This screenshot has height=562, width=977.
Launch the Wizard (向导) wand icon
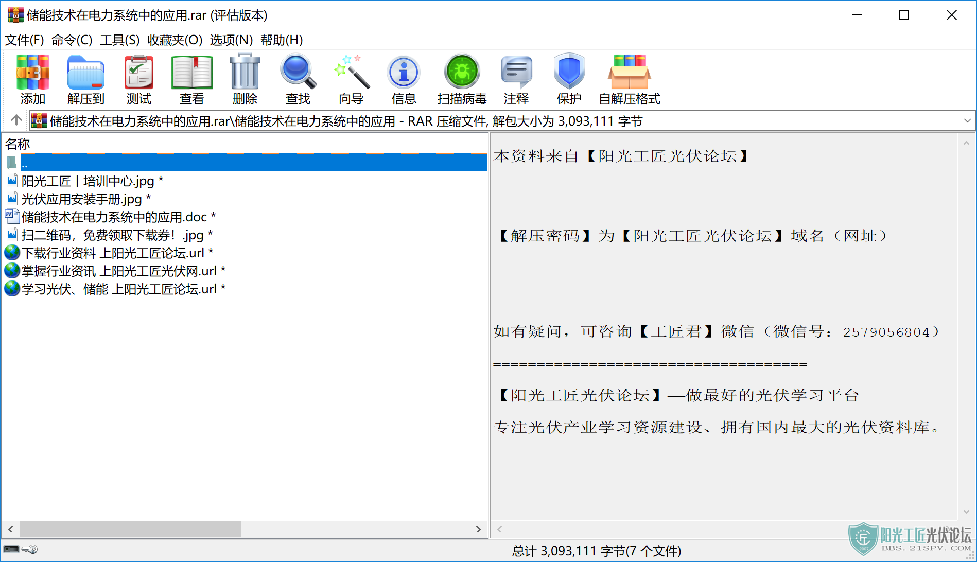point(351,79)
